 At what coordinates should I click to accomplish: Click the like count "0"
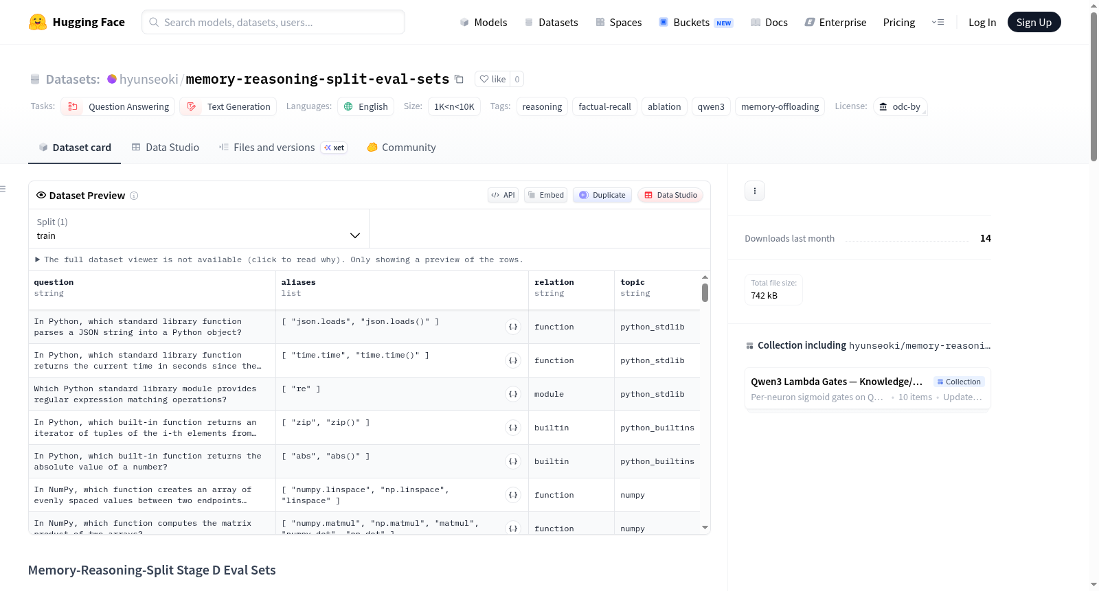(517, 79)
